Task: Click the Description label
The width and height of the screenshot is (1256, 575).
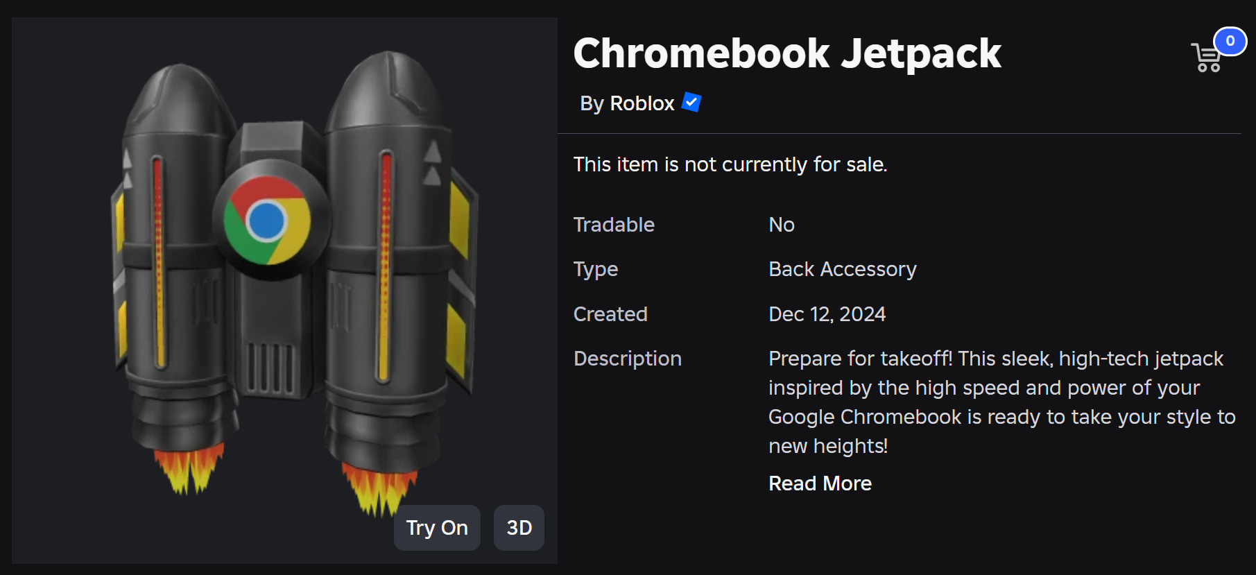Action: coord(627,359)
